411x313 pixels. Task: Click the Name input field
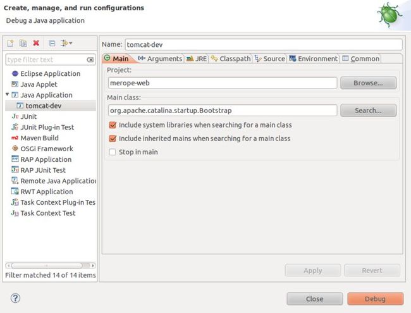click(x=264, y=44)
